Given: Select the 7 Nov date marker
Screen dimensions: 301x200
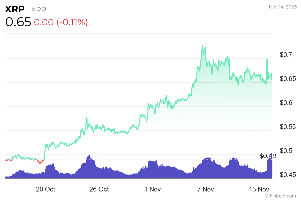Looking at the screenshot, I should click(x=206, y=189).
